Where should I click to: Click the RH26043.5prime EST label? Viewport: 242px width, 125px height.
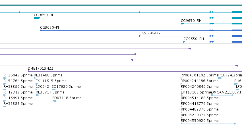[18, 75]
